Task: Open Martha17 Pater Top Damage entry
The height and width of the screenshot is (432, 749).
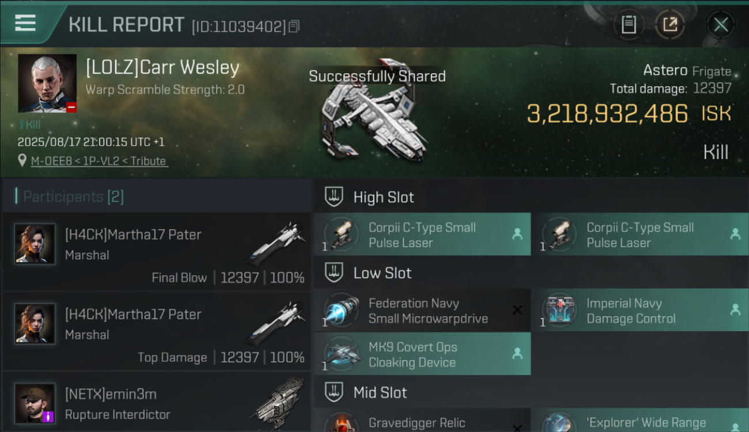Action: tap(157, 331)
